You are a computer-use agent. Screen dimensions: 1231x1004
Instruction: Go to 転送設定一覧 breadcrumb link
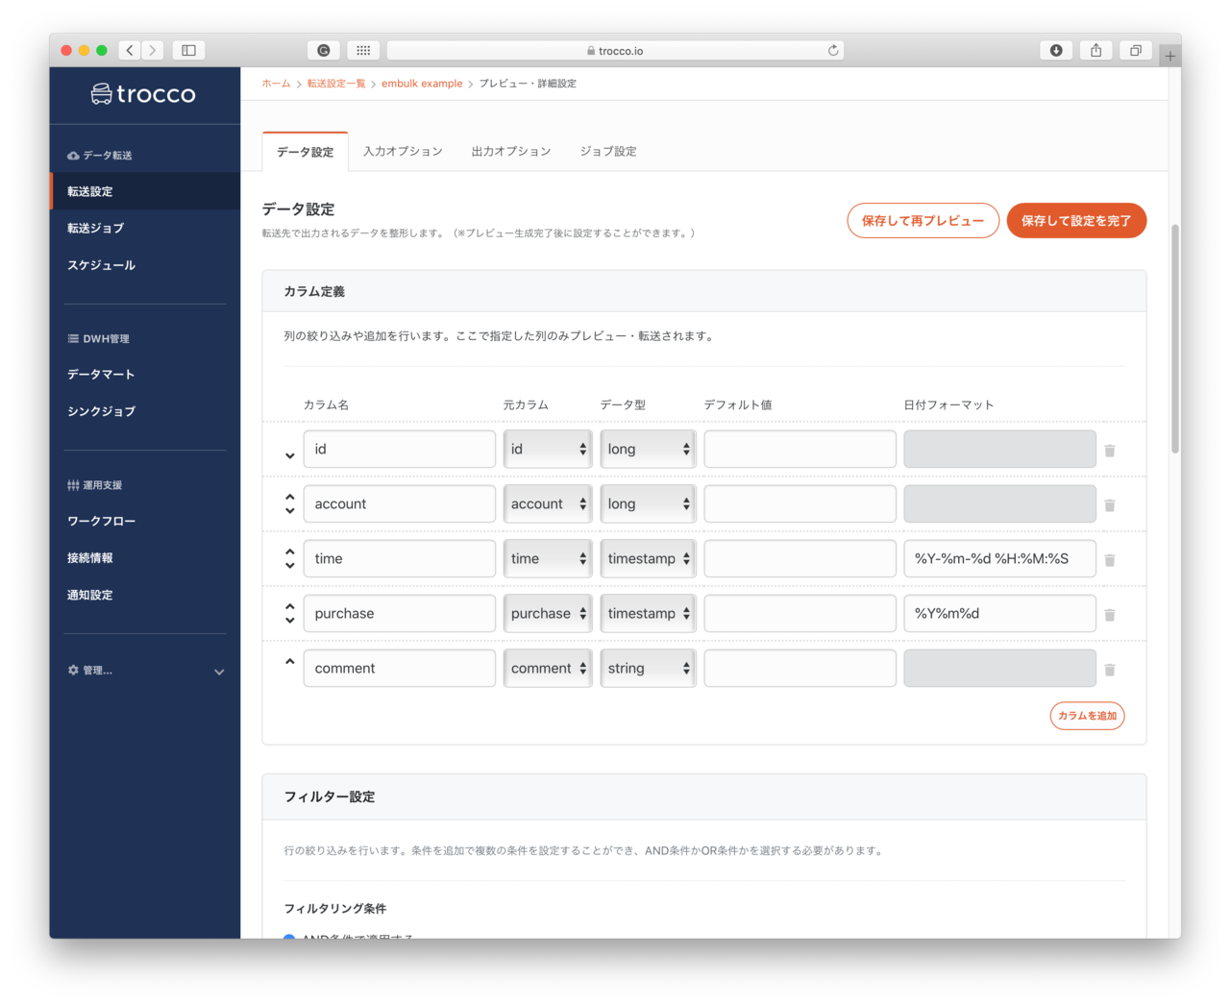pyautogui.click(x=336, y=84)
